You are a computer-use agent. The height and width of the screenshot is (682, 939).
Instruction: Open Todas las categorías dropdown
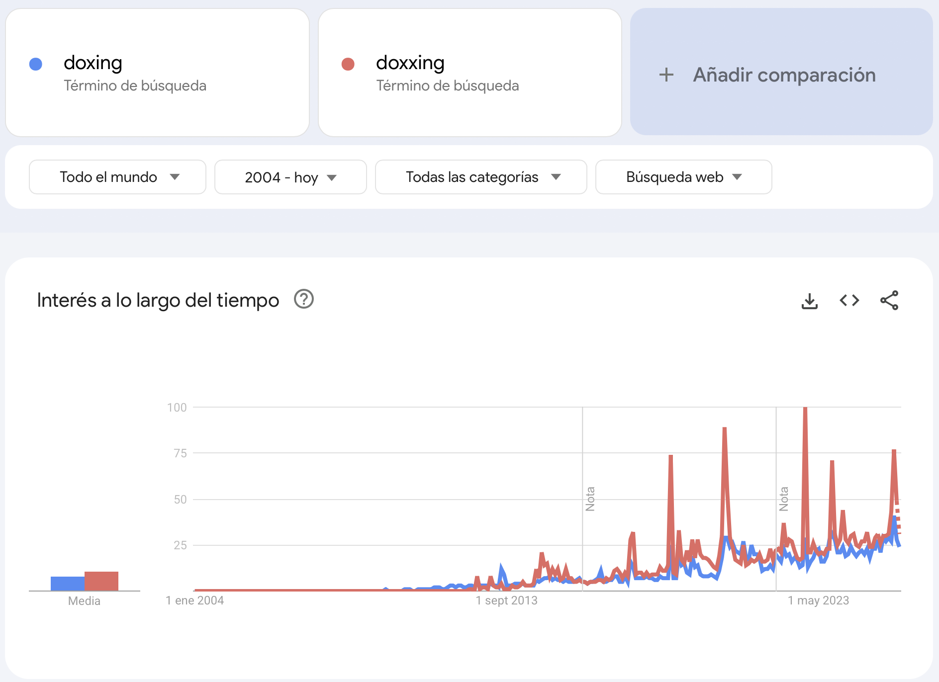[481, 177]
